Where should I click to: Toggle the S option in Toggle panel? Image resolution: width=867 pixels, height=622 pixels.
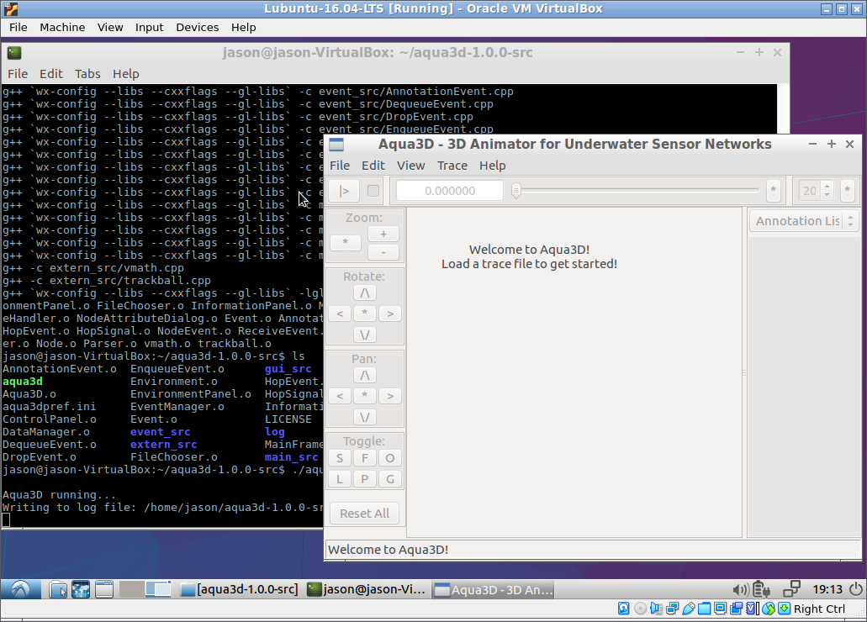click(x=340, y=458)
